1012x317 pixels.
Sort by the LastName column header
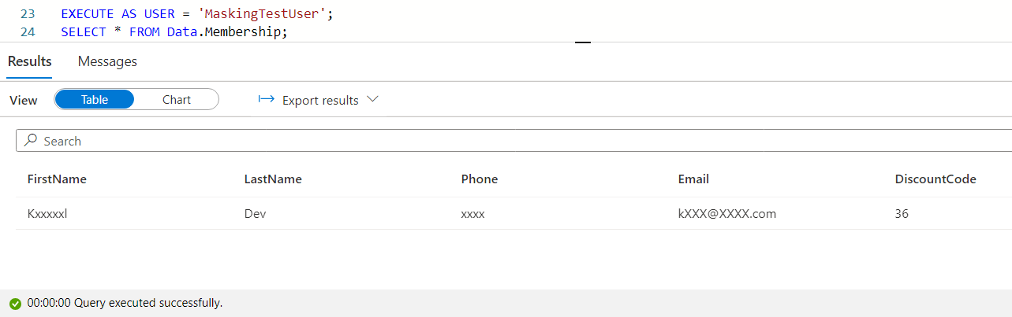click(x=273, y=179)
